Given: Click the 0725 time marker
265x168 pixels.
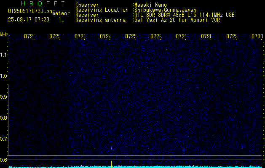Looking at the screenshot, I should click(130, 36).
